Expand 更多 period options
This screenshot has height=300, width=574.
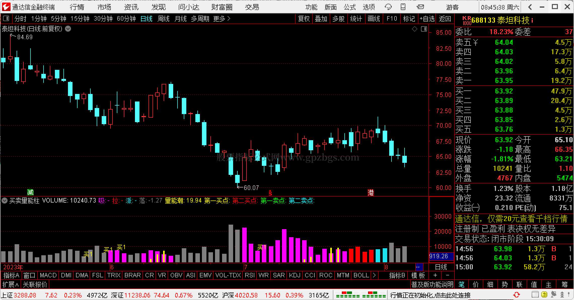pyautogui.click(x=222, y=19)
